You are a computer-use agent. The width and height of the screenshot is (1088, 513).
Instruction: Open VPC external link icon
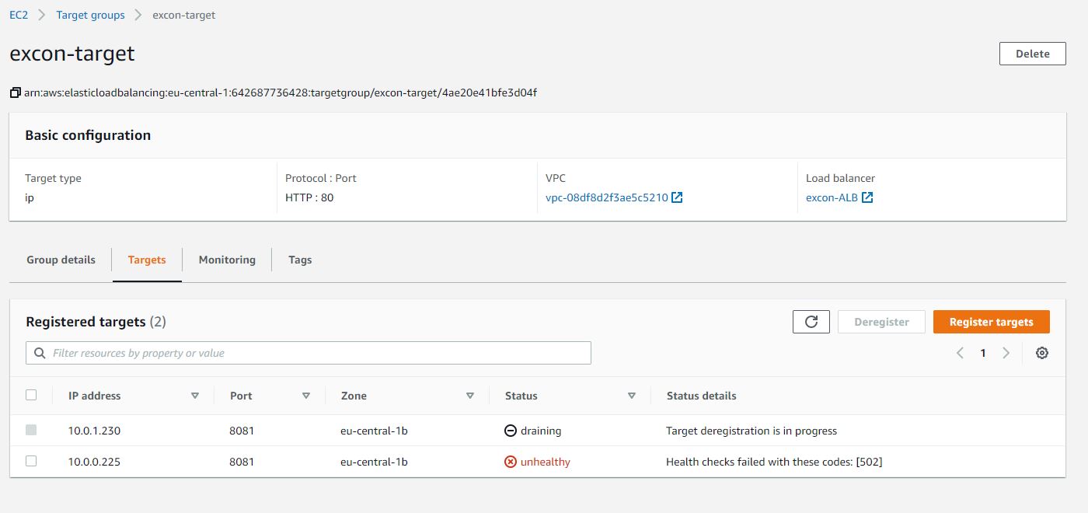(677, 197)
